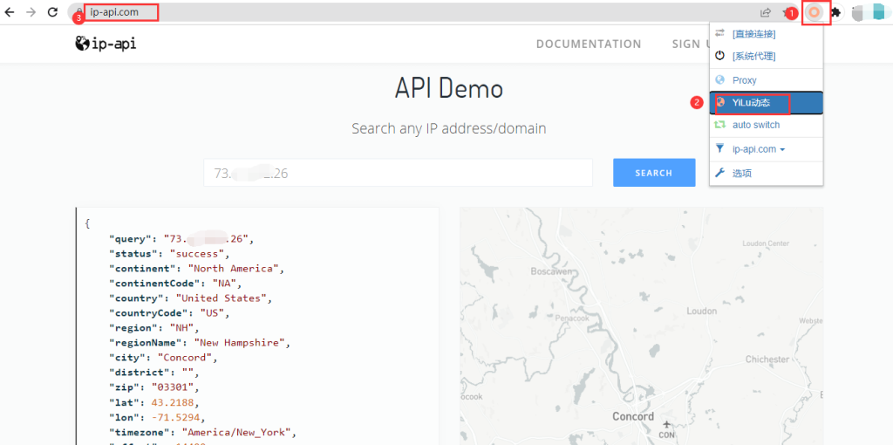The width and height of the screenshot is (893, 445).
Task: Click the "03301" zip value
Action: tap(173, 387)
